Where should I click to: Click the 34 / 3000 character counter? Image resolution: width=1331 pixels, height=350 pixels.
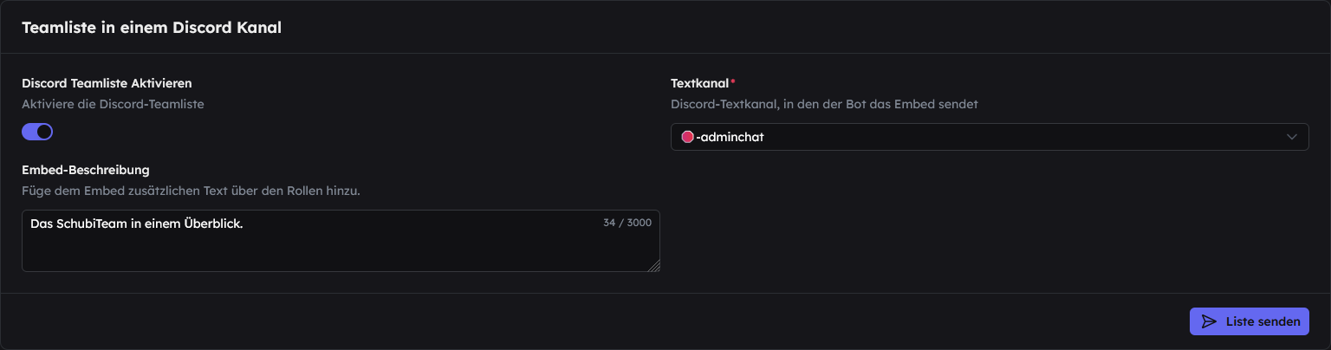627,223
